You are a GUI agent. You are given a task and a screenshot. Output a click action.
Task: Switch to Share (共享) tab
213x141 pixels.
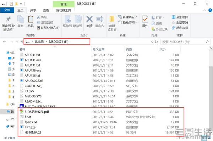coord(33,10)
